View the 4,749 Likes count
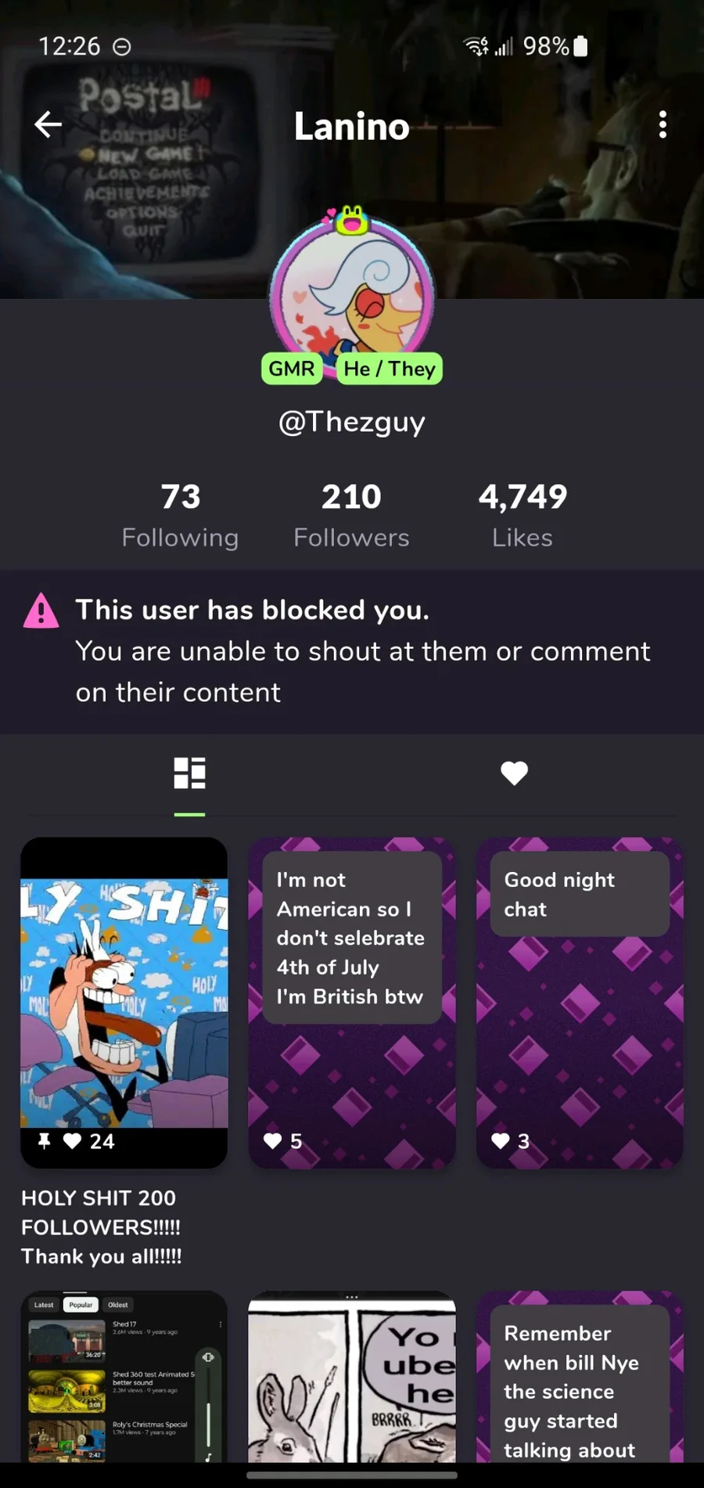The image size is (704, 1488). (523, 515)
